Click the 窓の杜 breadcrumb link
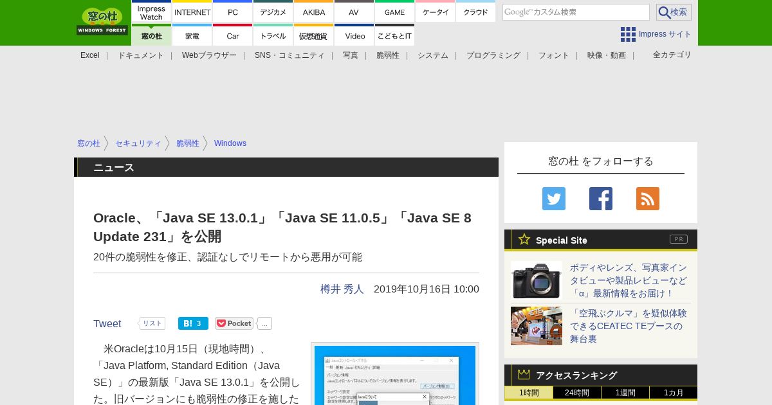 [89, 143]
